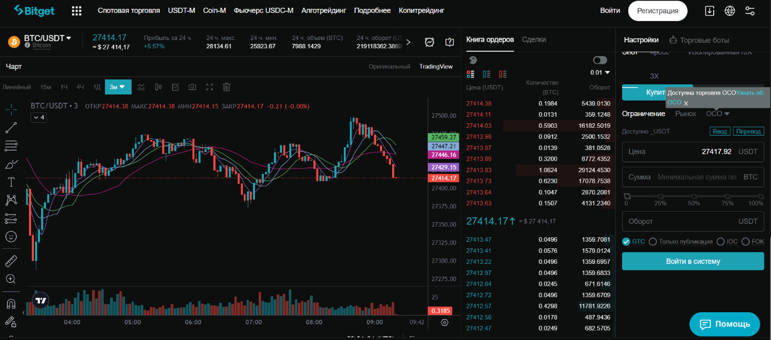This screenshot has width=771, height=340.
Task: Click the download app icon
Action: tap(709, 11)
